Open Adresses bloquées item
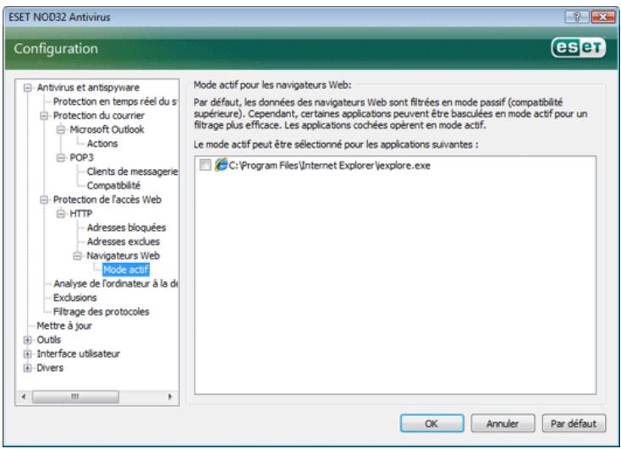Image resolution: width=621 pixels, height=449 pixels. click(x=126, y=227)
